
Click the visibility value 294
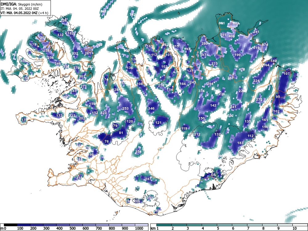[x=210, y=84]
